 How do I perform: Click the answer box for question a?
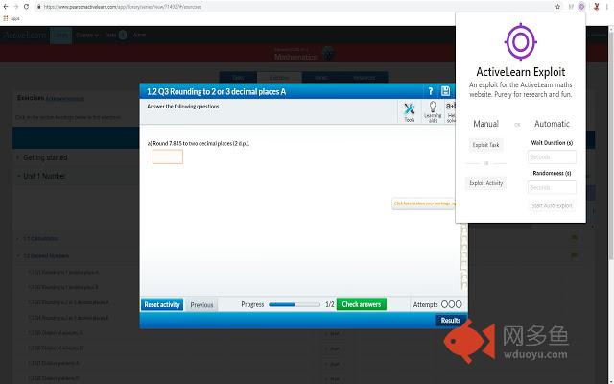pos(168,156)
